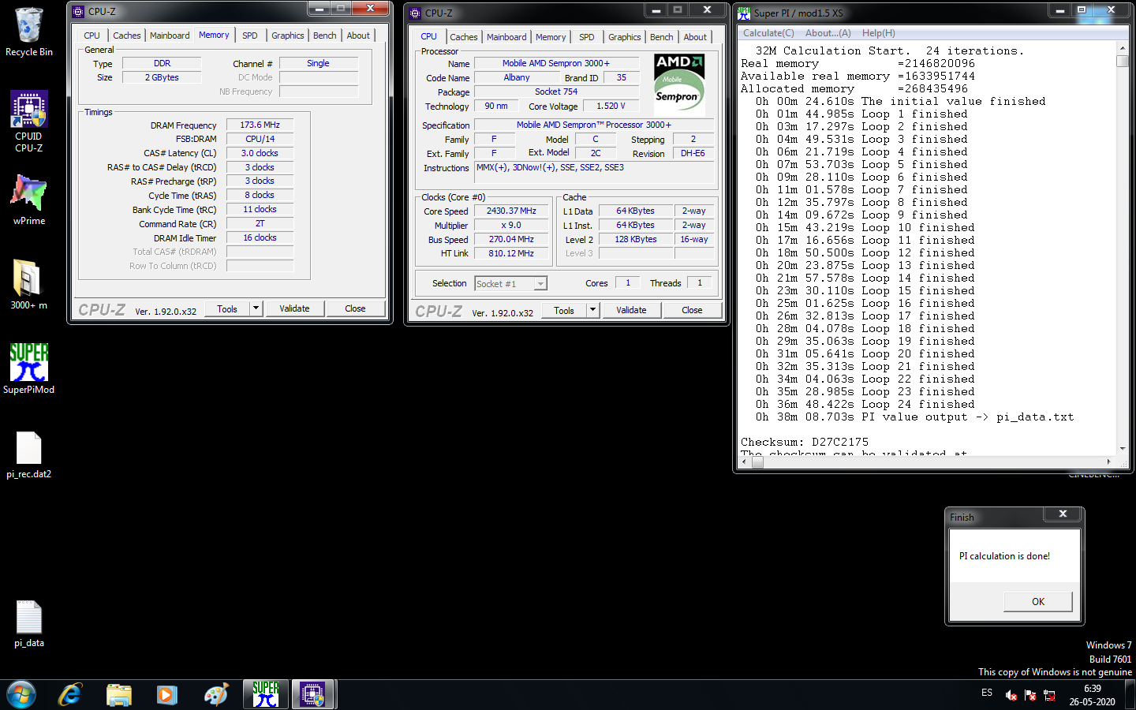1136x710 pixels.
Task: Launch the wPrime desktop icon
Action: click(x=29, y=200)
